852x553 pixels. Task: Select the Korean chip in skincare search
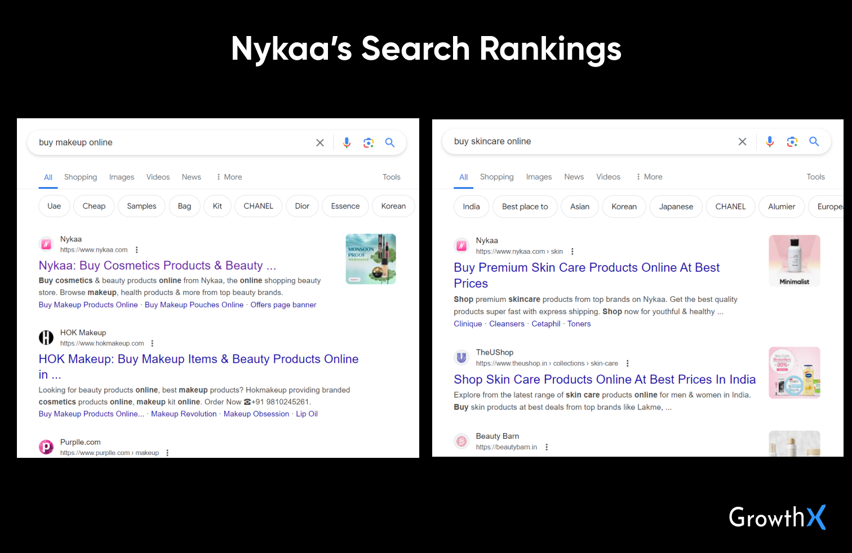(x=624, y=207)
